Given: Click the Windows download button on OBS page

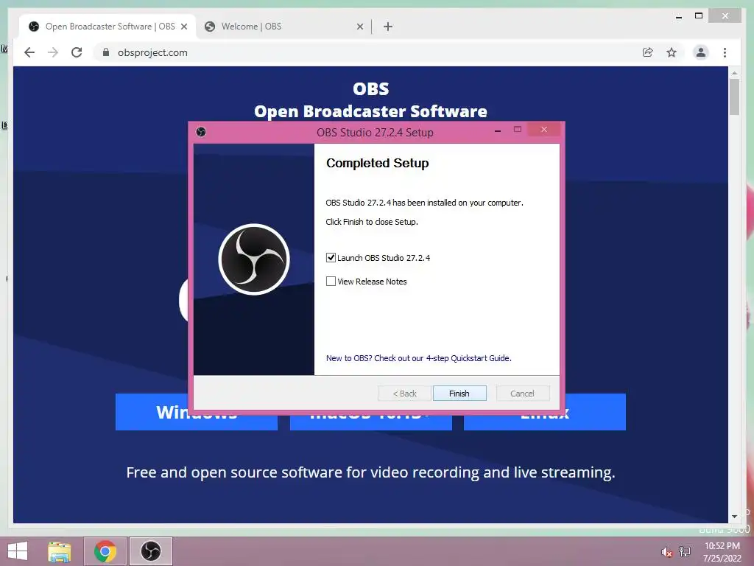Looking at the screenshot, I should click(196, 412).
